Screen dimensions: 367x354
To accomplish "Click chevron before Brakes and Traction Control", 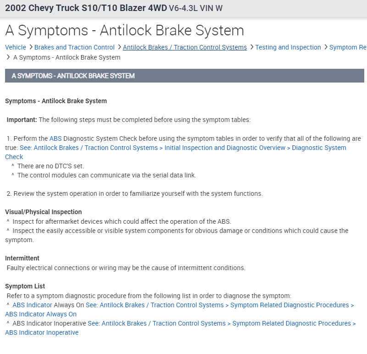I will tap(31, 47).
